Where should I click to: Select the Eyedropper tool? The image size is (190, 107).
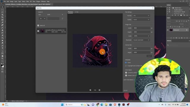coord(2,22)
